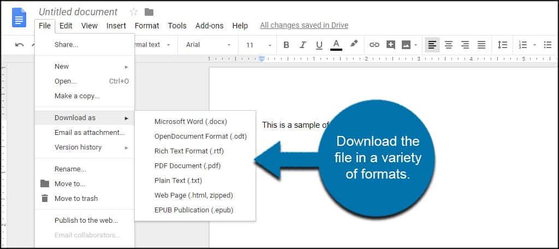Open the Insert menu
This screenshot has height=249, width=559.
(116, 26)
